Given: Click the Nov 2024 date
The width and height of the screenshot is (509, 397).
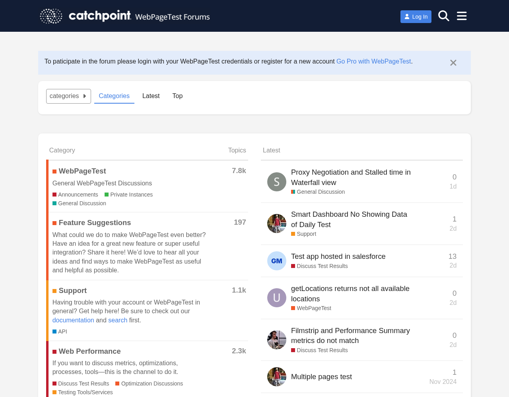Looking at the screenshot, I should tap(443, 382).
